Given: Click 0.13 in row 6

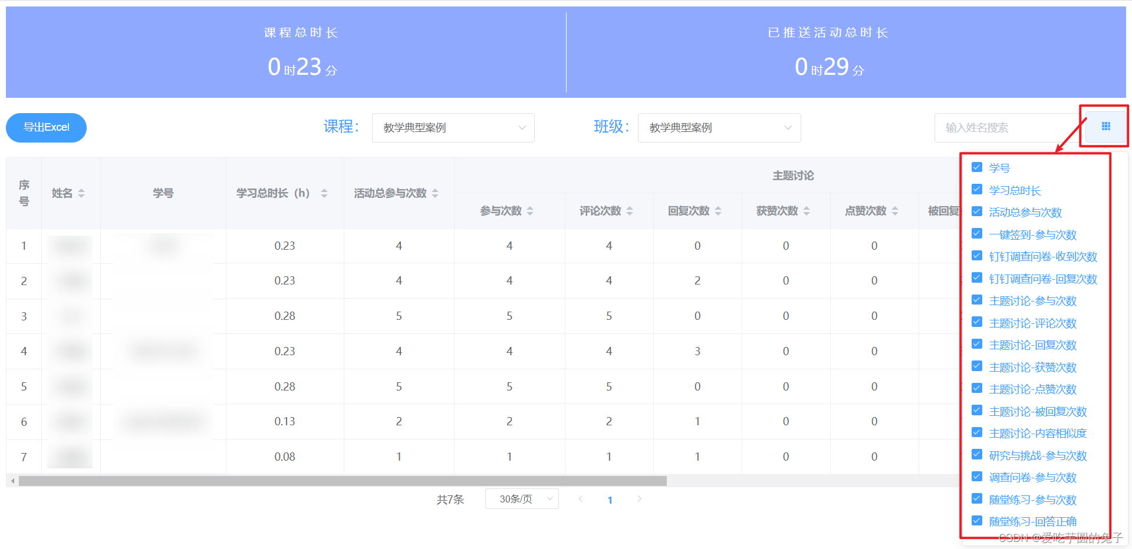Looking at the screenshot, I should click(285, 421).
